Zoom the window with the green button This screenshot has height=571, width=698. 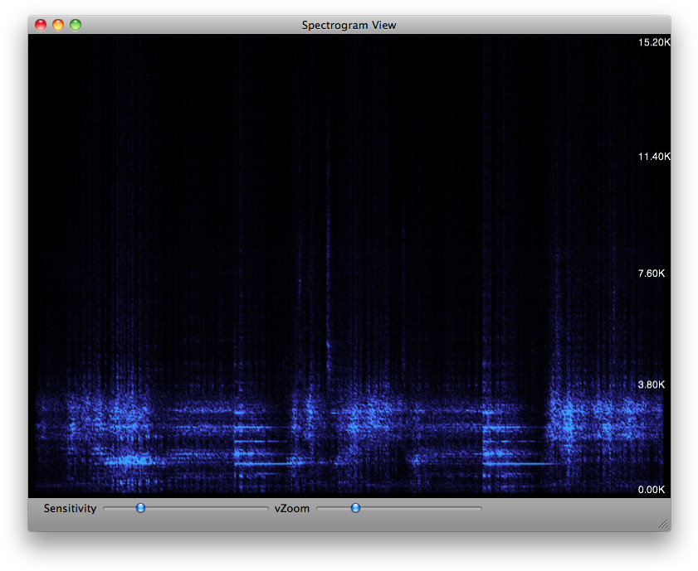(76, 25)
